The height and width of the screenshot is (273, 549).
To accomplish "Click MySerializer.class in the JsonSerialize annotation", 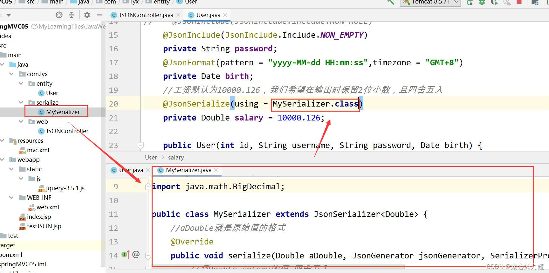I will pyautogui.click(x=316, y=104).
